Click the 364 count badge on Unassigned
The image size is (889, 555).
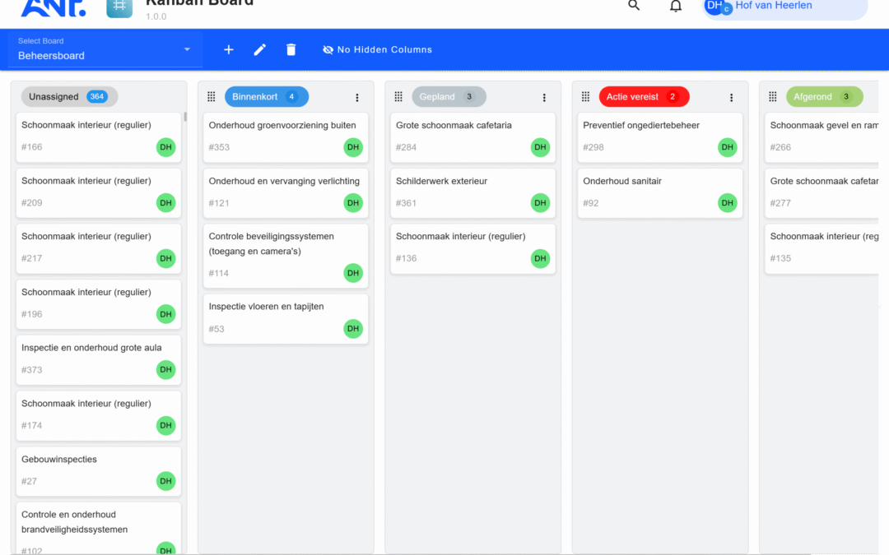(97, 97)
